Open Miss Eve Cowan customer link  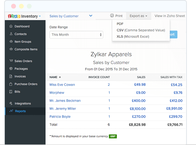point(62,85)
